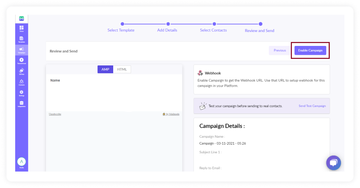Go to the Add Details step

pyautogui.click(x=167, y=30)
